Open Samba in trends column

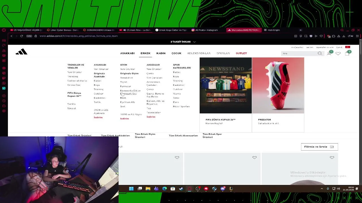point(71,104)
